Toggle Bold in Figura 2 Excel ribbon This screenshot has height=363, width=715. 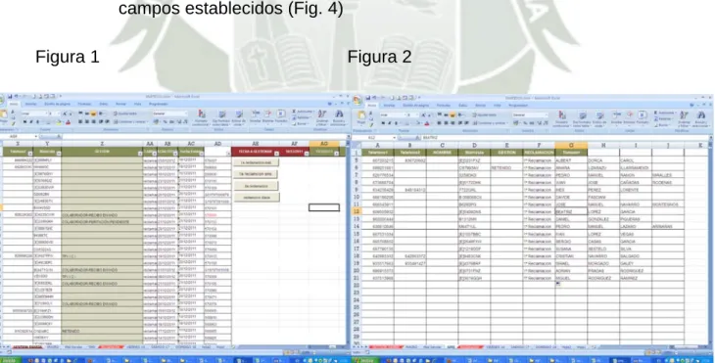[x=383, y=123]
